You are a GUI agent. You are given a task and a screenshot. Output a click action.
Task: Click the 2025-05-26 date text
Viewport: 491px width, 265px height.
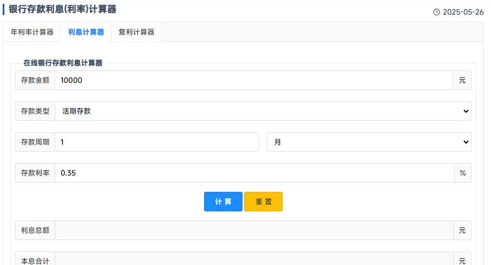point(463,12)
